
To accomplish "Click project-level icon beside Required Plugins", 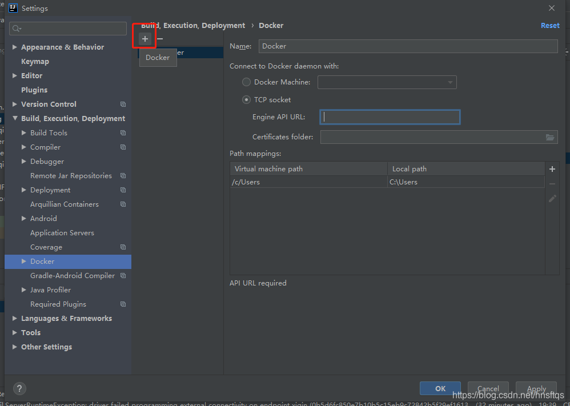I will click(x=123, y=304).
